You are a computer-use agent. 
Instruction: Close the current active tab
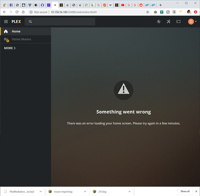[55, 5]
